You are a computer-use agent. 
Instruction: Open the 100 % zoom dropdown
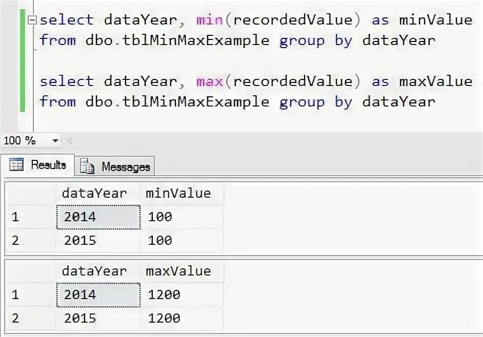pos(55,140)
